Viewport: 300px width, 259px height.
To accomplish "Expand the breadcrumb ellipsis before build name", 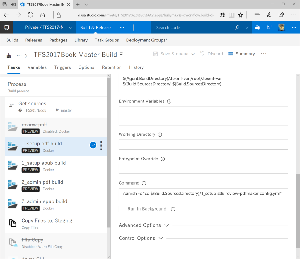I will click(x=19, y=56).
